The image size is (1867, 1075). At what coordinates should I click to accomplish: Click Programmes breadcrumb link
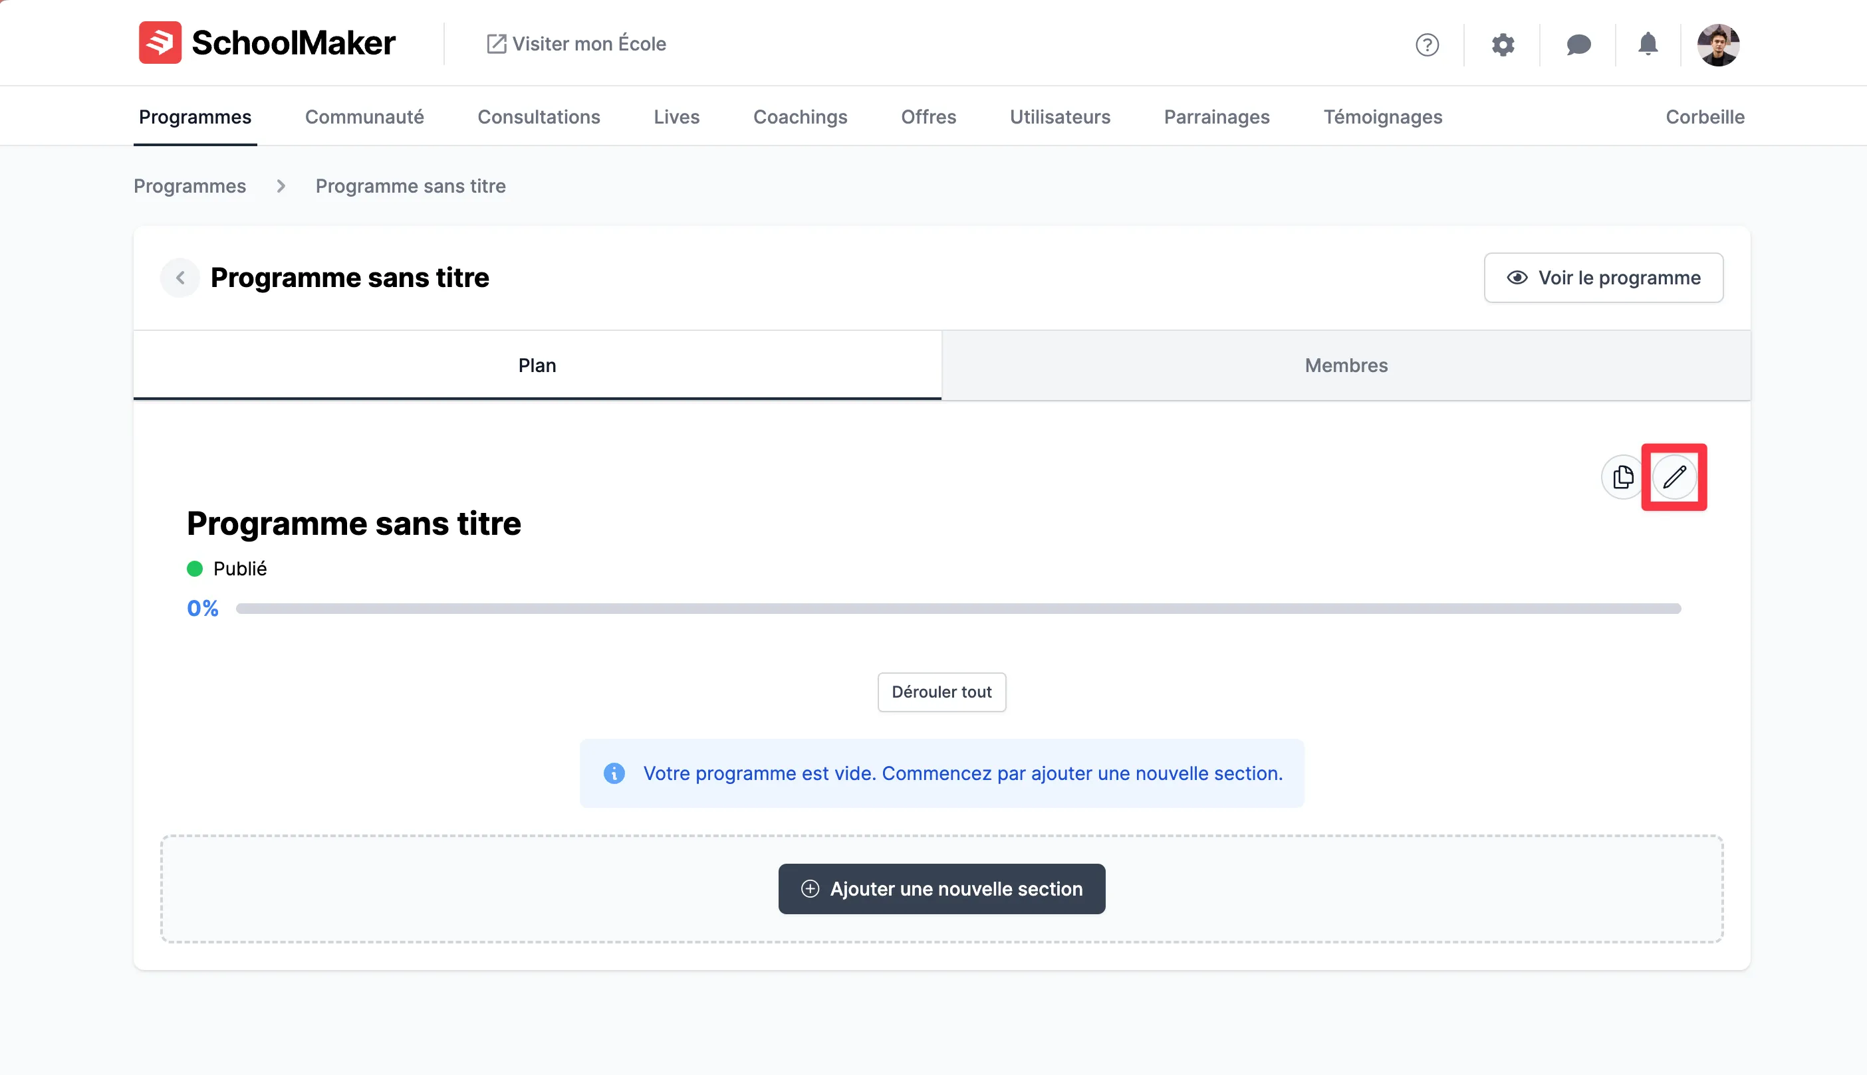pos(189,186)
